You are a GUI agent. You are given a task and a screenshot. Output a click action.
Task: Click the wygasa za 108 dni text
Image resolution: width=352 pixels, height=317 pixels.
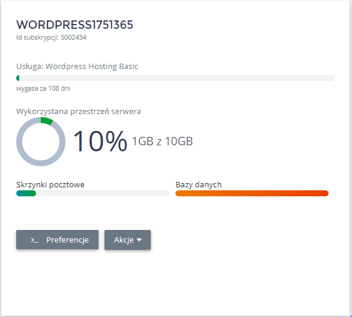click(43, 88)
